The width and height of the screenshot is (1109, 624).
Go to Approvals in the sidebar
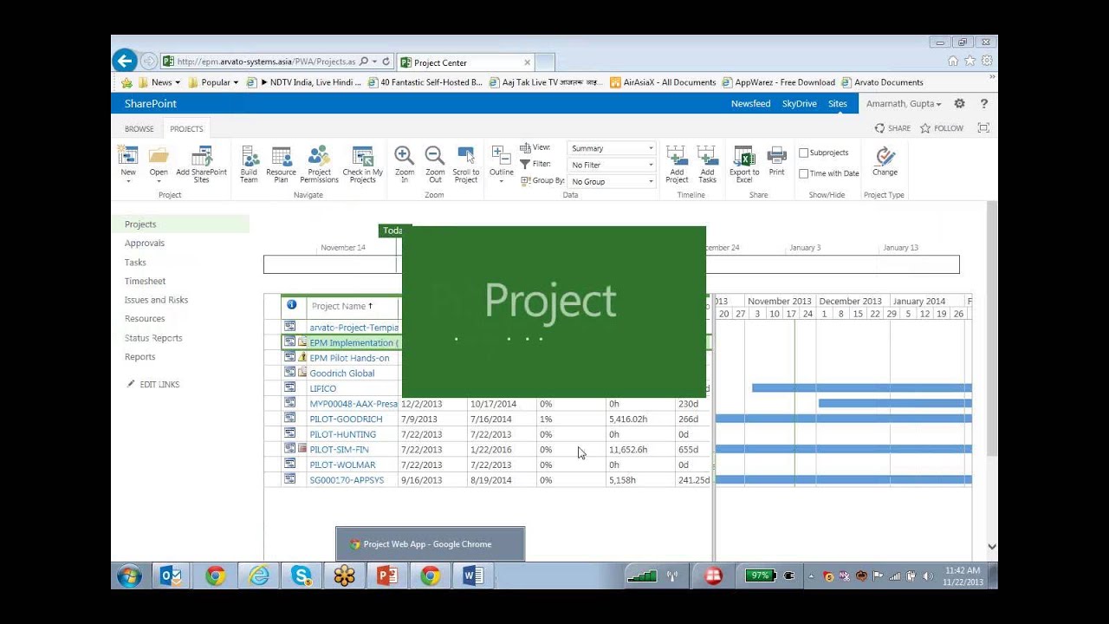pyautogui.click(x=145, y=244)
